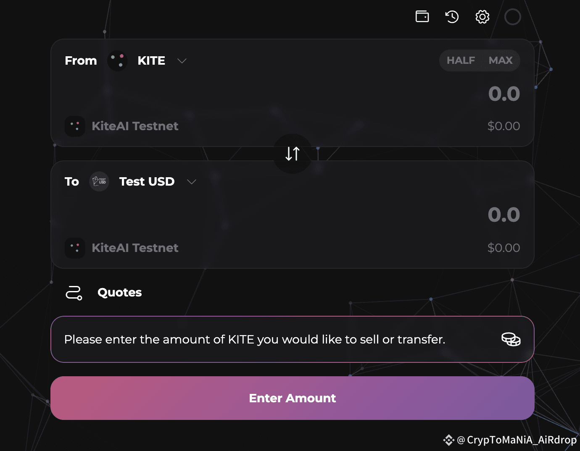
Task: Click the Test USD token logo
Action: point(99,181)
